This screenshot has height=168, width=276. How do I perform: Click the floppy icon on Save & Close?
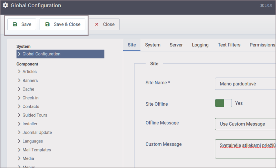(48, 24)
